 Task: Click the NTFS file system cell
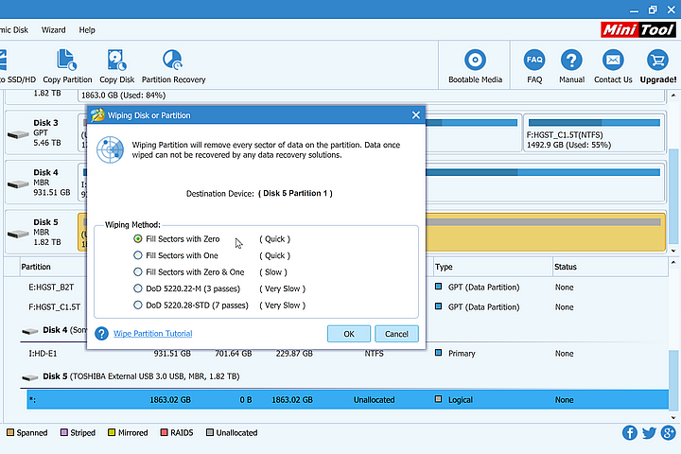(x=374, y=354)
